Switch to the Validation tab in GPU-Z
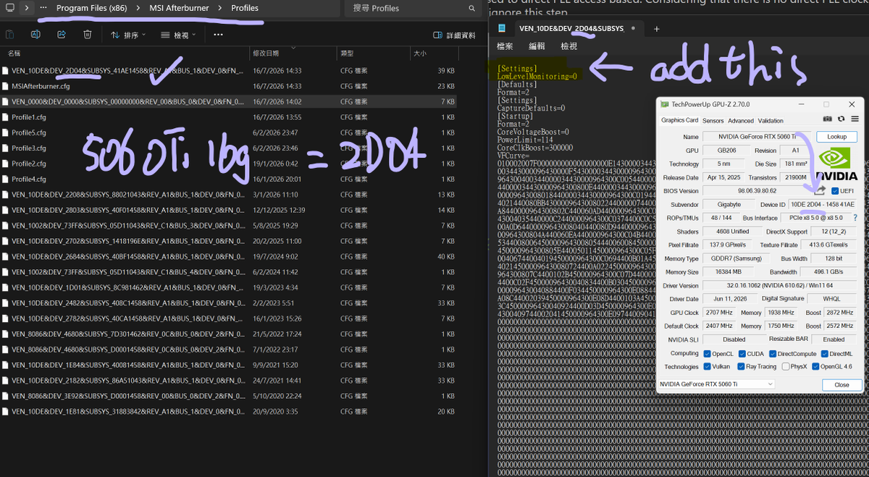869x477 pixels. (771, 121)
